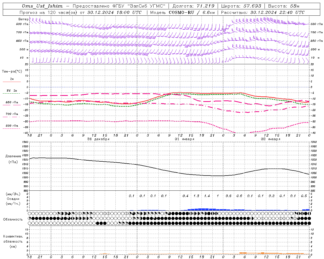The image size is (324, 259).
Task: Click the dashed legend line under Td 2м
Action: pyautogui.click(x=11, y=93)
